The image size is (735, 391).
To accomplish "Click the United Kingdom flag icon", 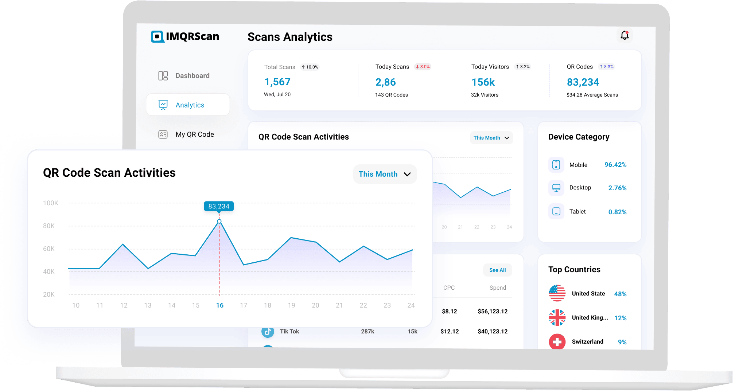I will tap(557, 318).
